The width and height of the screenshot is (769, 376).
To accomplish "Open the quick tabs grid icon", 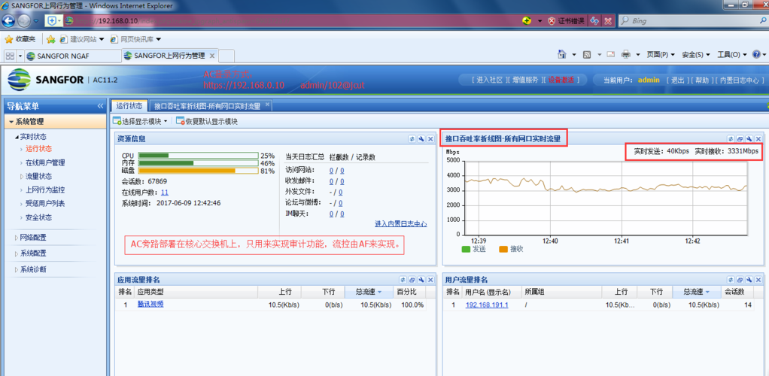I will pos(10,56).
